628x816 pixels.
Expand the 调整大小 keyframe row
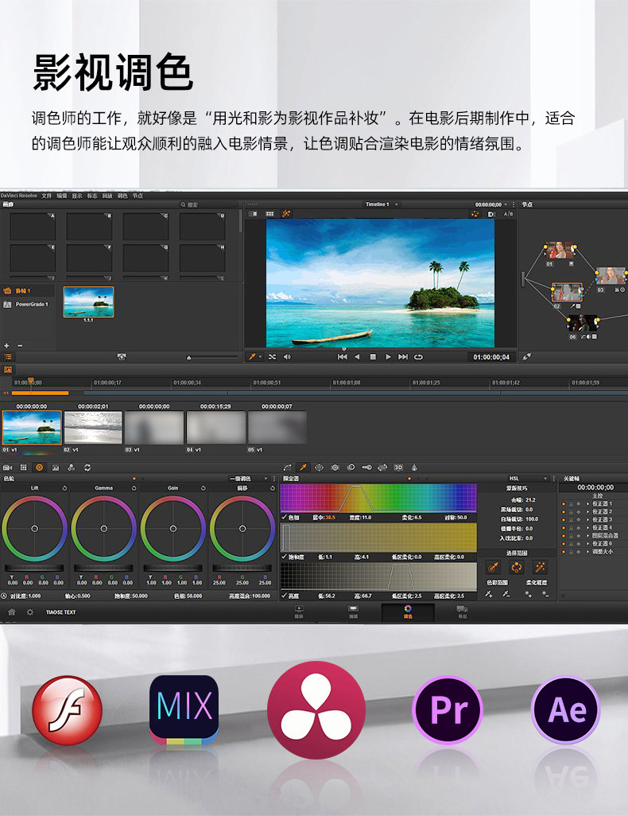[x=587, y=551]
